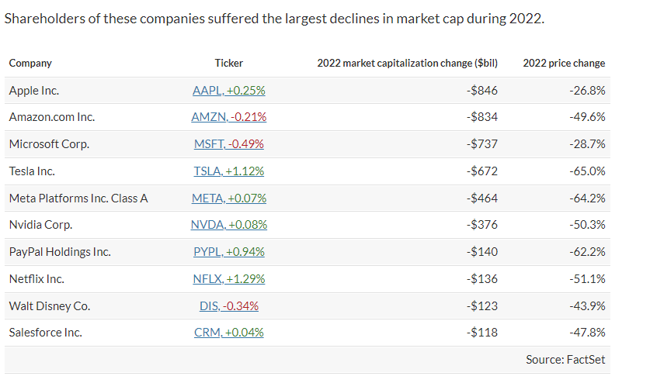Follow the TSLA ticker link
This screenshot has height=390, width=650.
228,171
